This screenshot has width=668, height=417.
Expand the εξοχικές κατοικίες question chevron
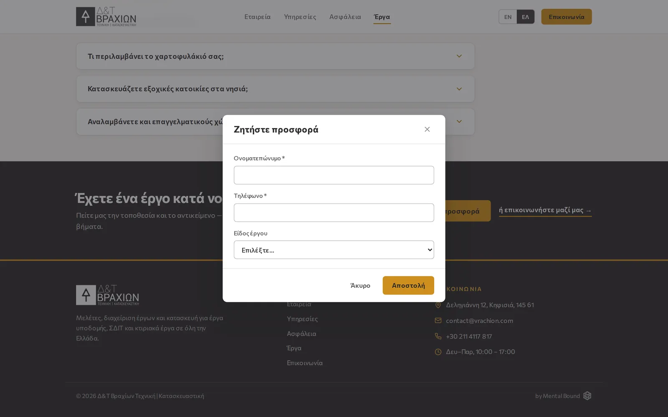click(x=459, y=89)
